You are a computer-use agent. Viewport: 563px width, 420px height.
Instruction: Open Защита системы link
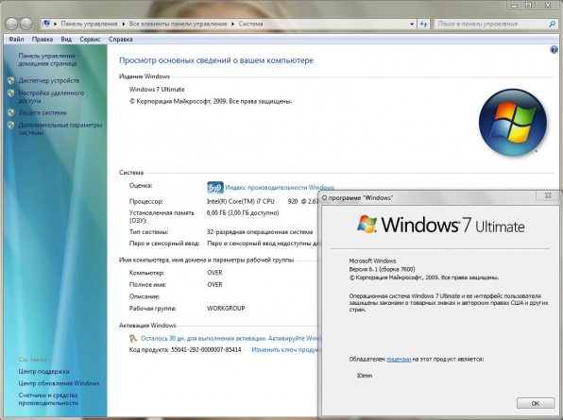[43, 112]
